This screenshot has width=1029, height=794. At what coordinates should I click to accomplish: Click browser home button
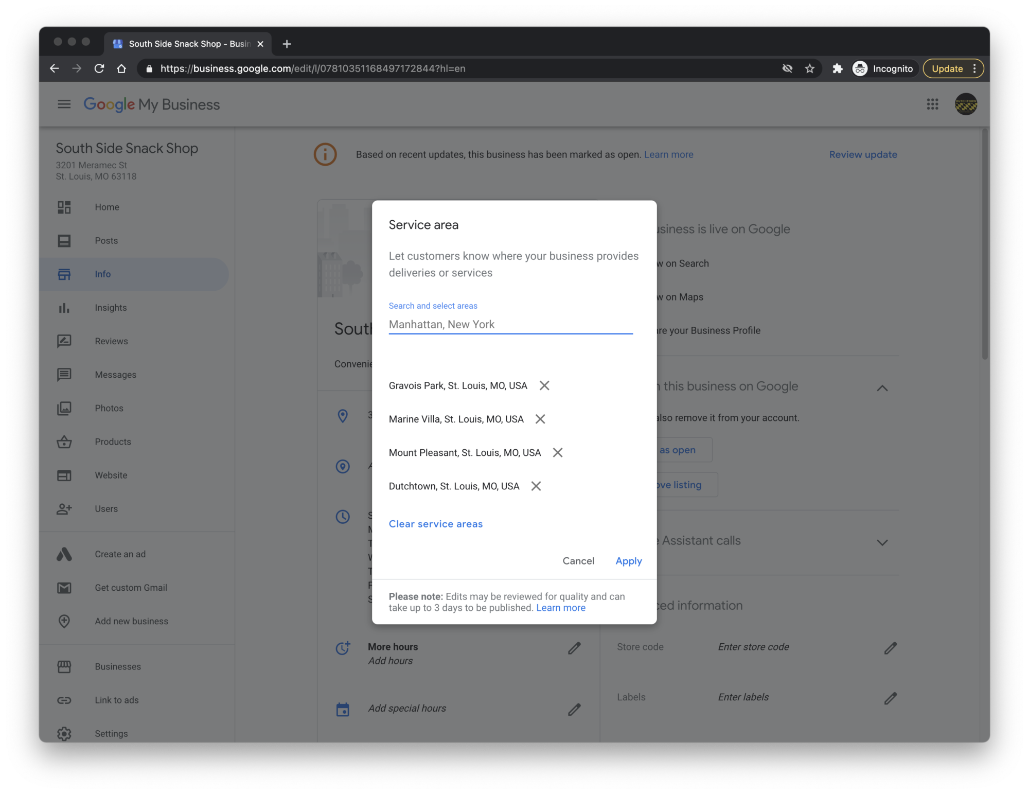(121, 68)
